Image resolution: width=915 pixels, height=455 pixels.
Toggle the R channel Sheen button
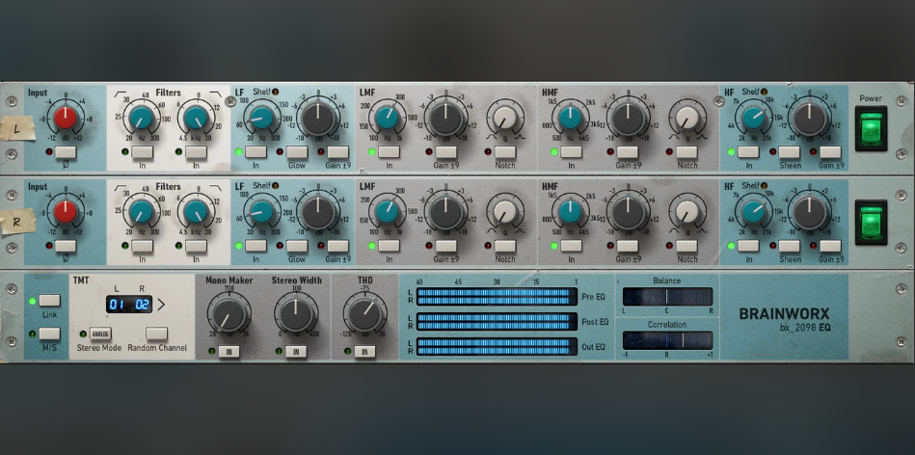pyautogui.click(x=789, y=246)
